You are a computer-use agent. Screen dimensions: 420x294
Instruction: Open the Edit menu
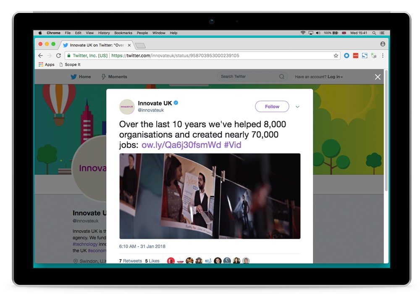click(78, 33)
